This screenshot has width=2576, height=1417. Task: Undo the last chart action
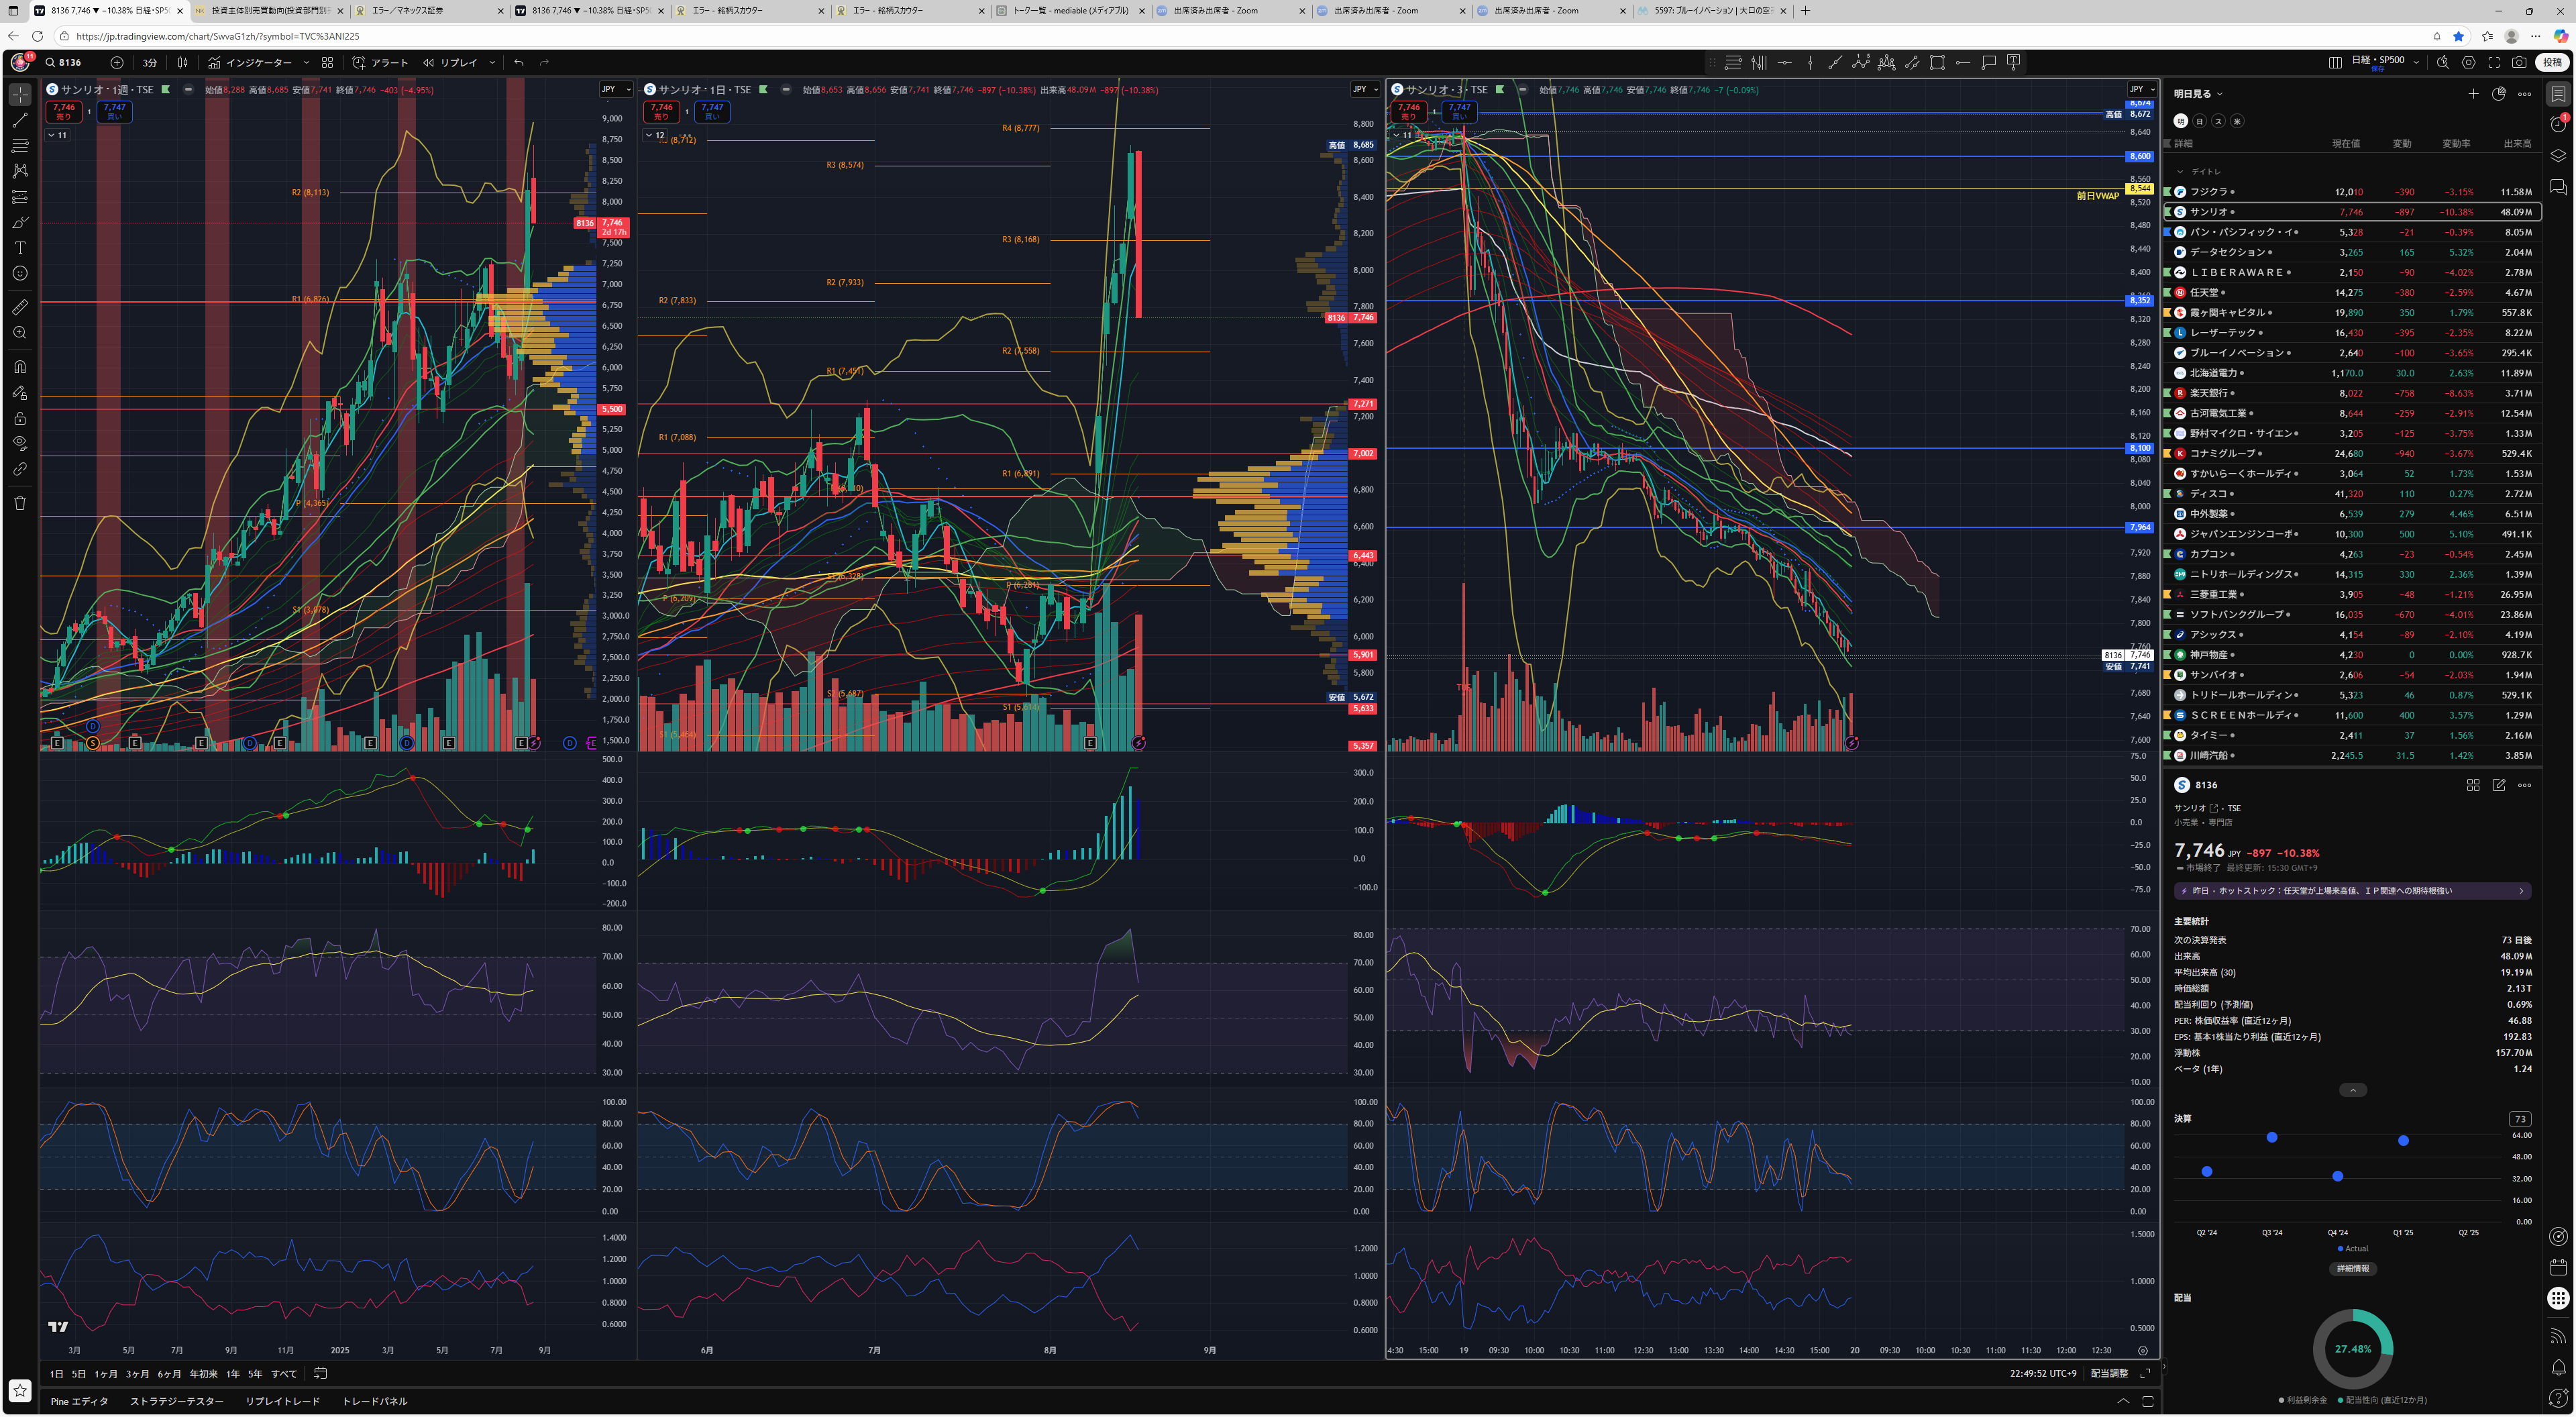coord(519,62)
